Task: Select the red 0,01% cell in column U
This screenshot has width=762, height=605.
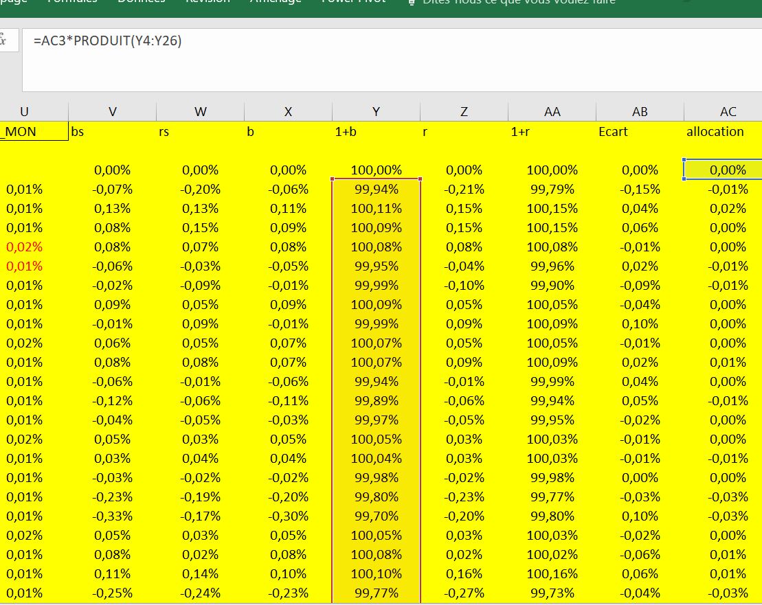Action: coord(34,266)
